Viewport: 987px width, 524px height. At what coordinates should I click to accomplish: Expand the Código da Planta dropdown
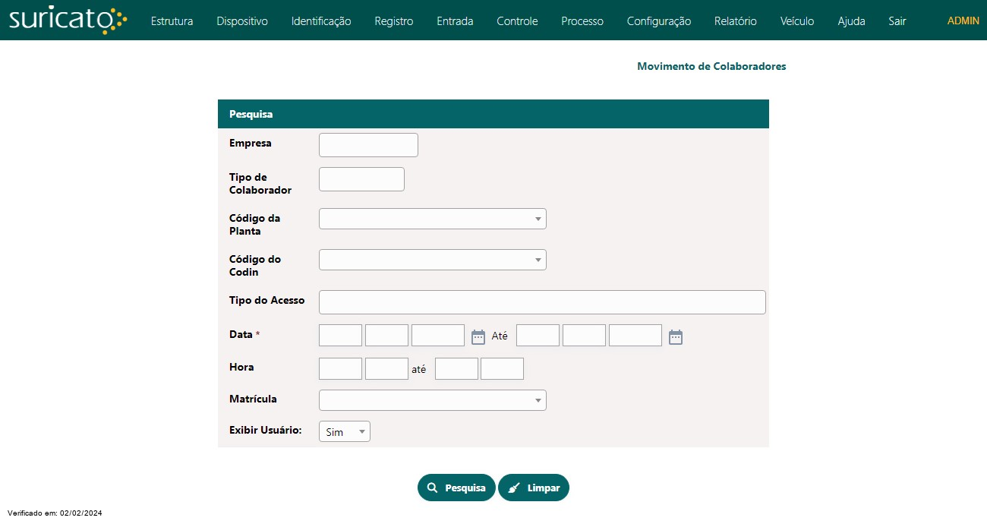pyautogui.click(x=432, y=219)
